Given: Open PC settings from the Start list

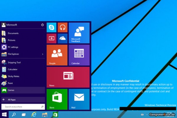Looking at the screenshot, I should point(13,47).
